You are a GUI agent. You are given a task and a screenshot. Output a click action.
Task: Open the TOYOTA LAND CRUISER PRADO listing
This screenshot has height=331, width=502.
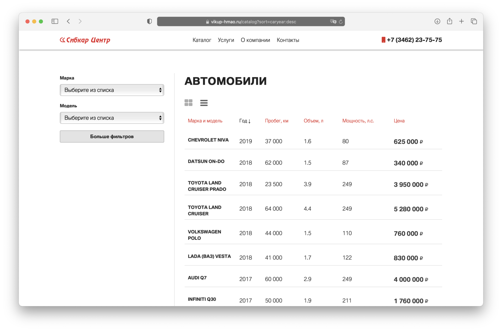pos(207,186)
